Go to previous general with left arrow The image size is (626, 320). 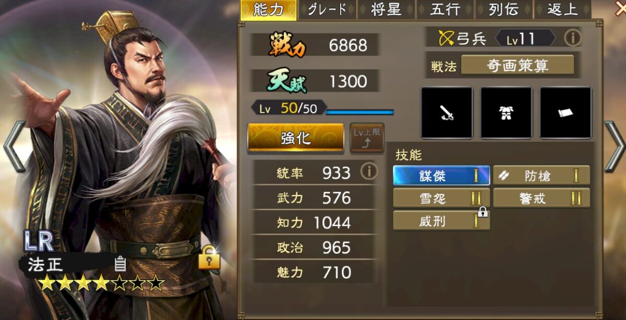pyautogui.click(x=14, y=146)
